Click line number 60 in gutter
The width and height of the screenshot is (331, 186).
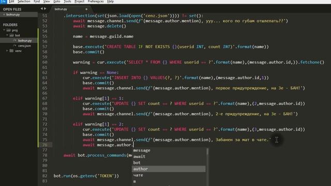click(44, 62)
